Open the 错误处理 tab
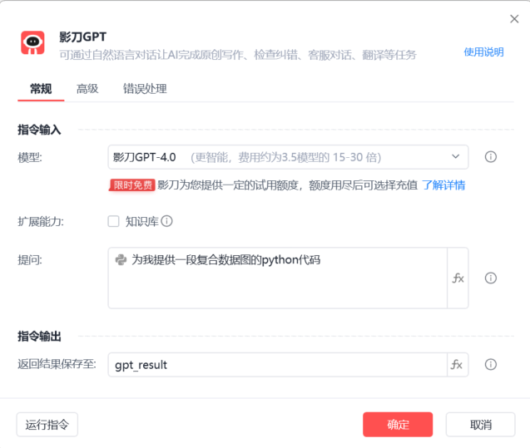This screenshot has width=530, height=448. click(x=145, y=89)
